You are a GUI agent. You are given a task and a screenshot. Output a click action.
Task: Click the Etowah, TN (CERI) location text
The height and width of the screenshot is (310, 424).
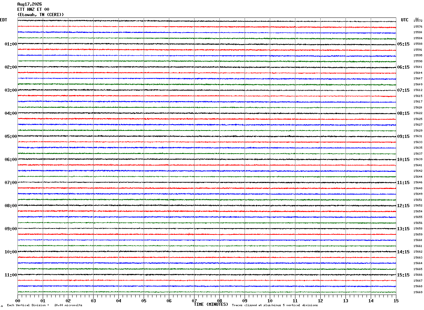click(41, 15)
